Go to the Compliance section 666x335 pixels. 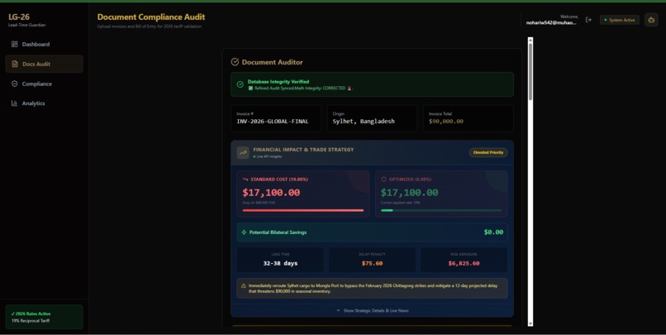click(44, 84)
